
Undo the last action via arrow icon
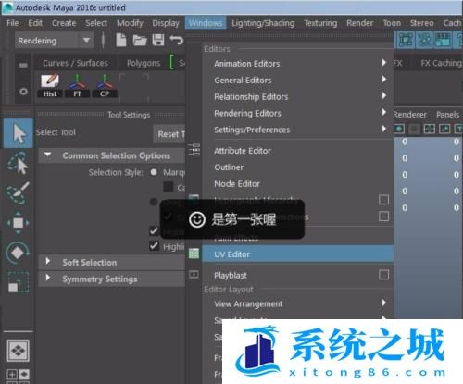(177, 40)
